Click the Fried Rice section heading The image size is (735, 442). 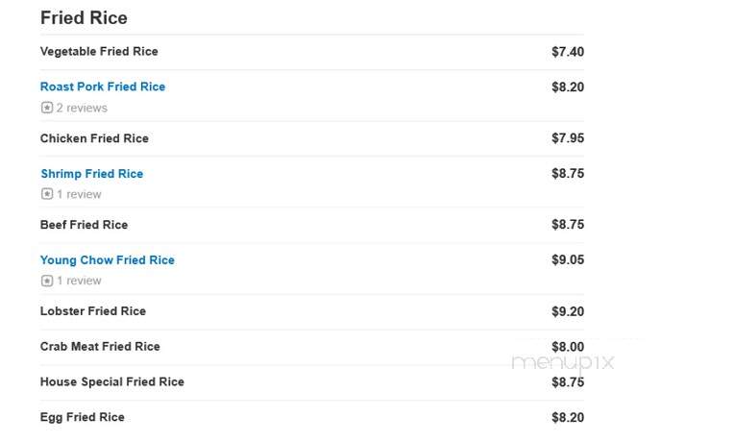click(x=84, y=18)
